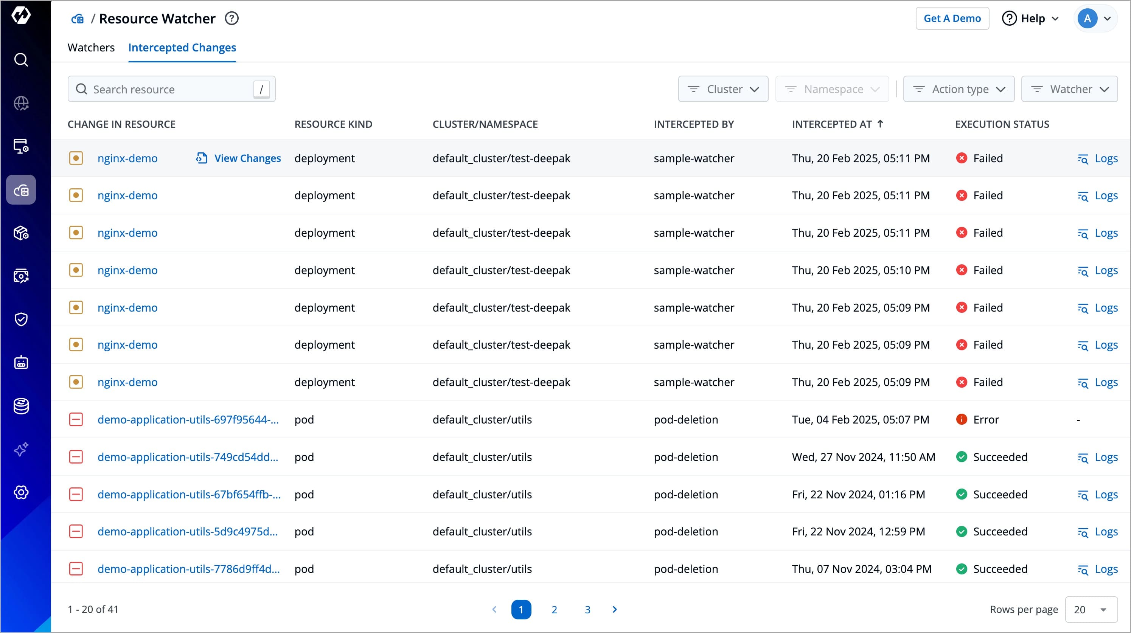
Task: Expand the Watcher filter dropdown
Action: [1069, 89]
